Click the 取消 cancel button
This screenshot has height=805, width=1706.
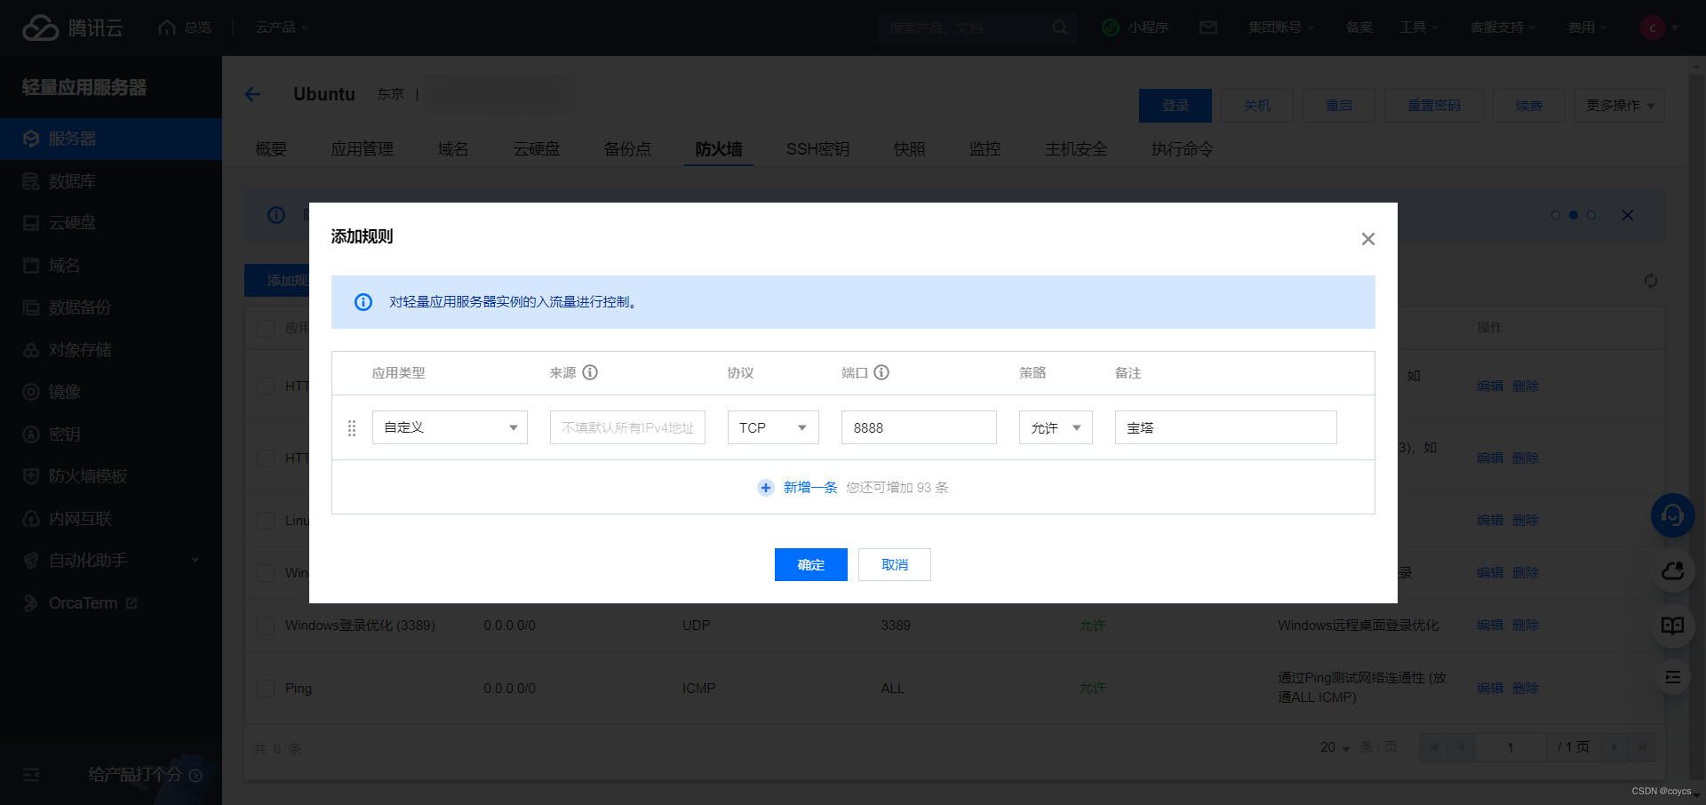click(x=895, y=565)
